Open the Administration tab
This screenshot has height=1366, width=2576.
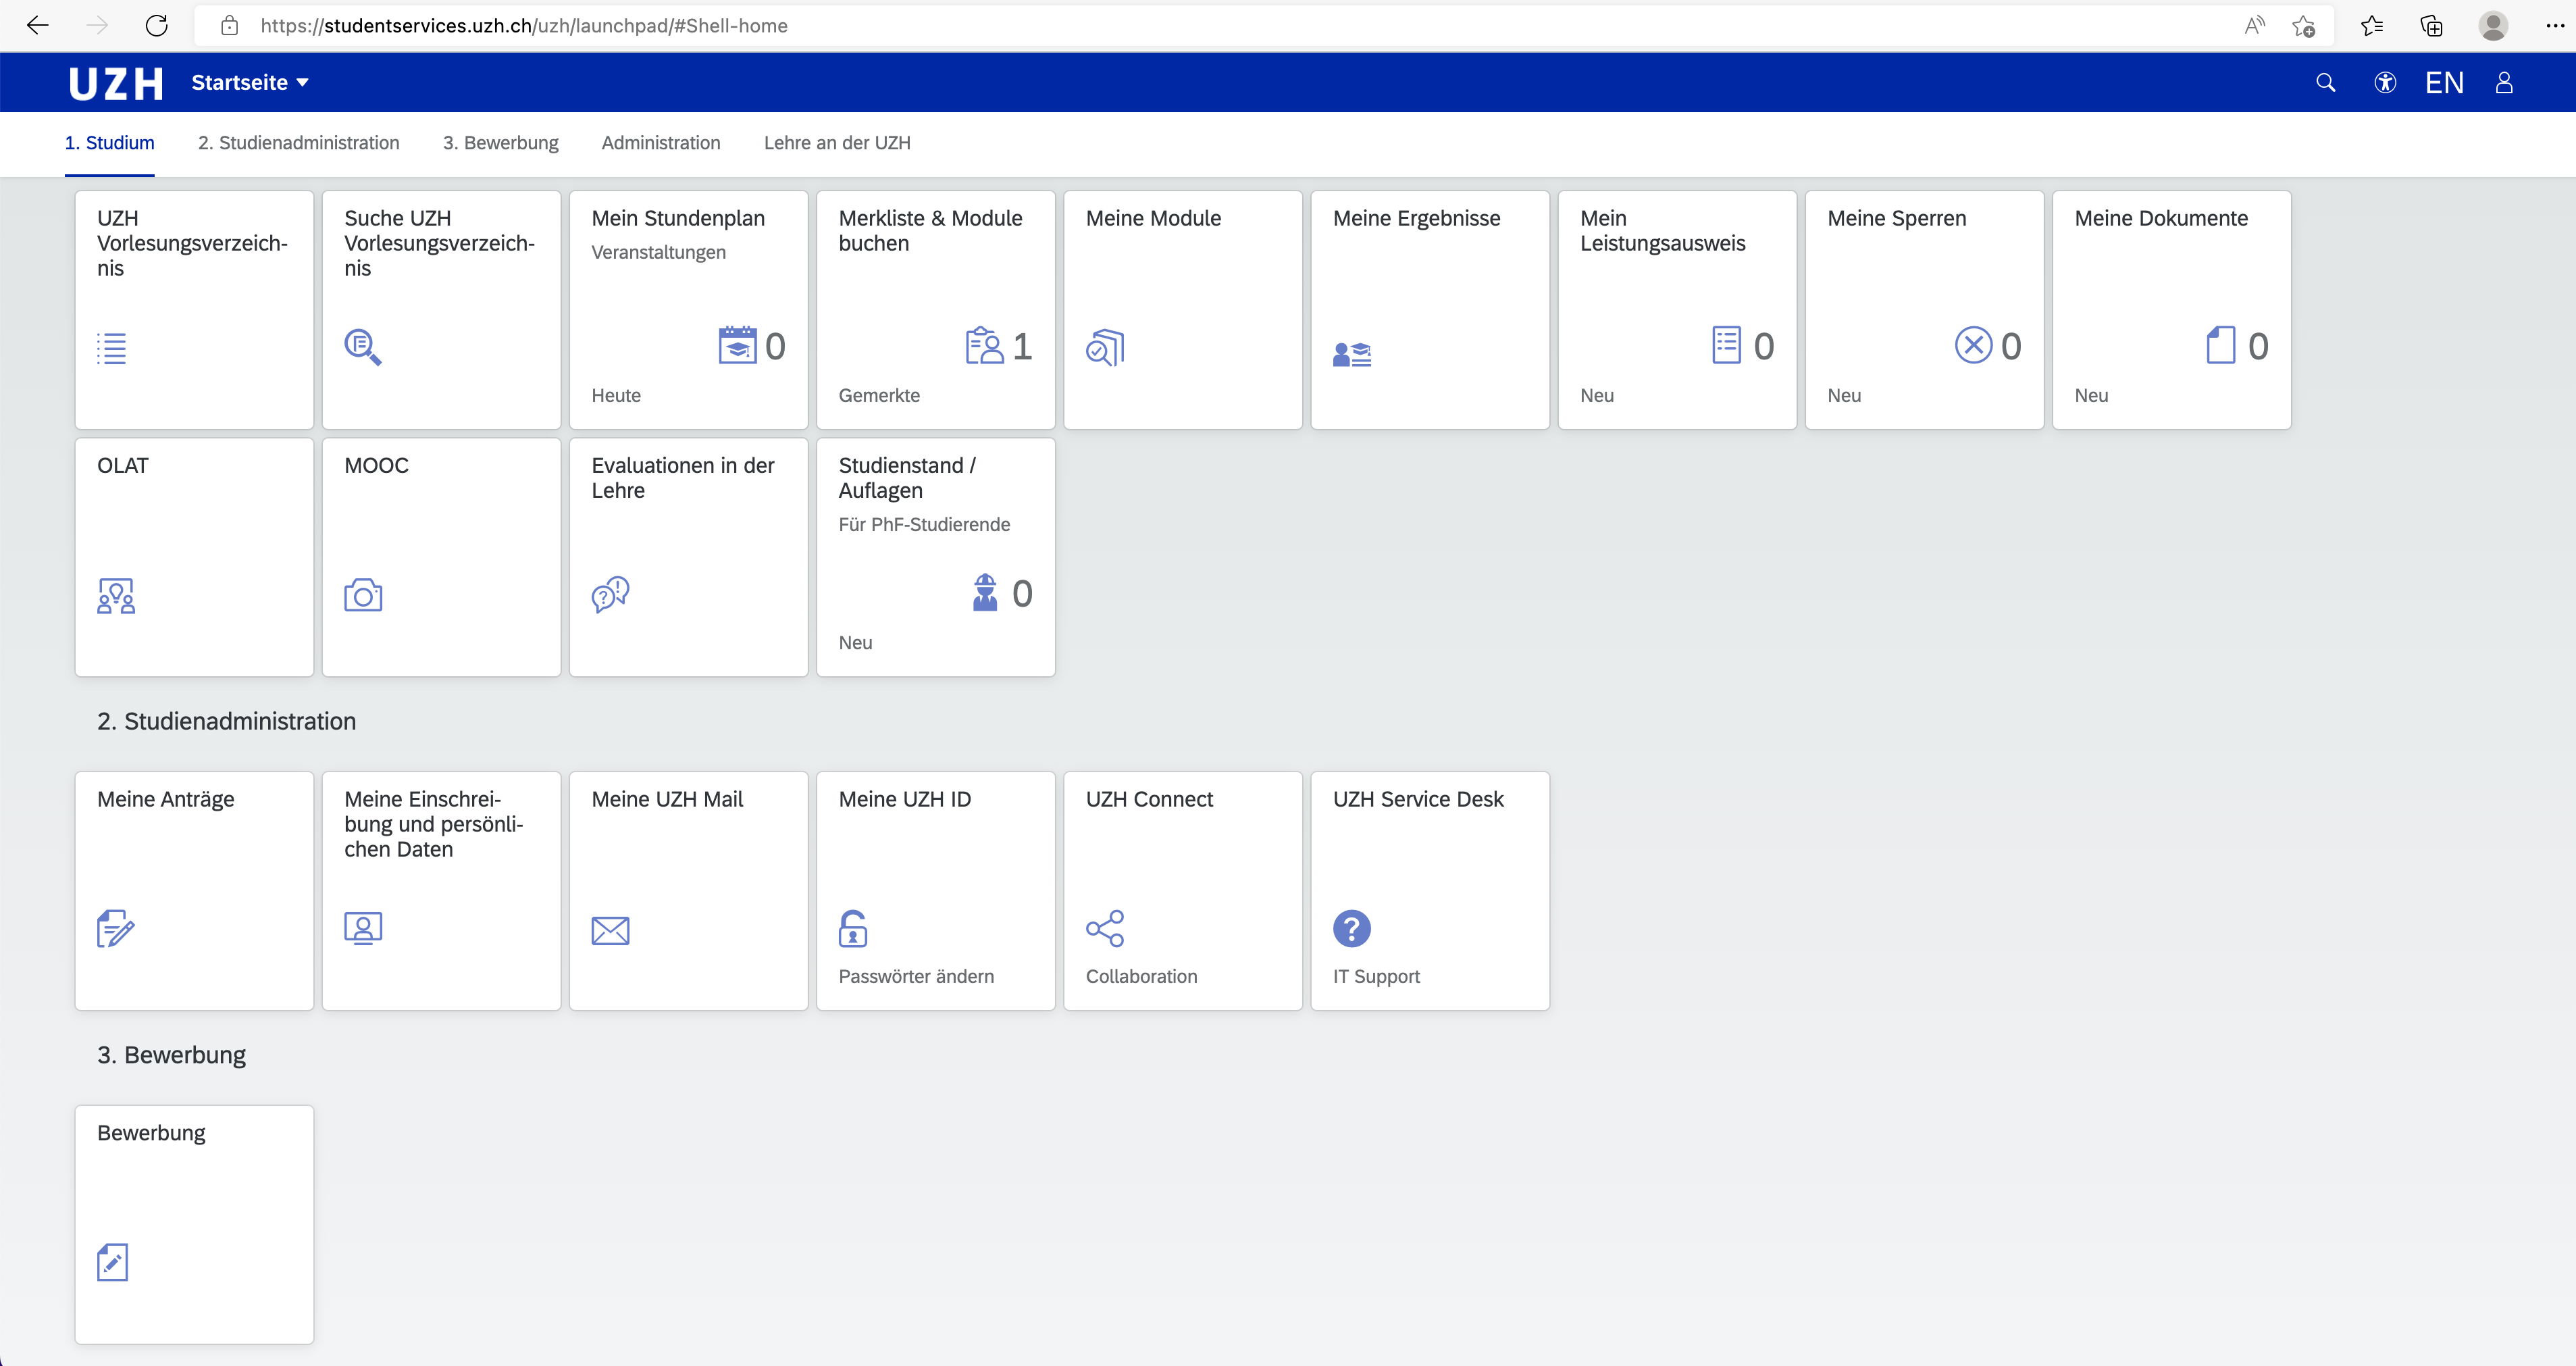pos(661,143)
